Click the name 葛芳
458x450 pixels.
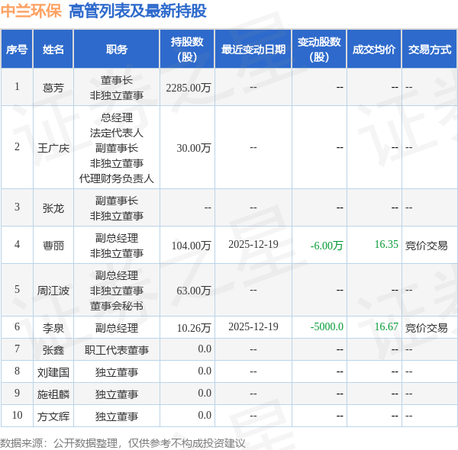53,87
